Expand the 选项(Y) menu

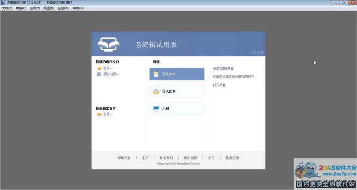point(34,8)
